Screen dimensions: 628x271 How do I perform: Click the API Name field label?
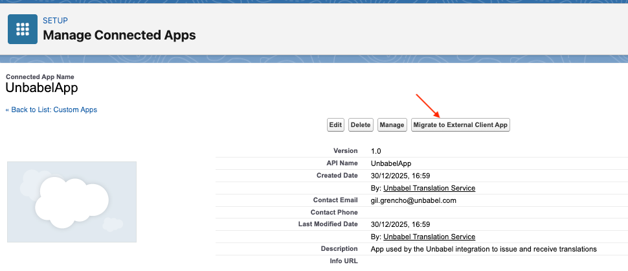[x=342, y=163]
